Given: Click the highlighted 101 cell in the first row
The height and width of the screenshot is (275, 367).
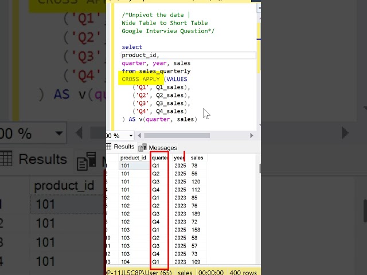Looking at the screenshot, I should pos(134,166).
